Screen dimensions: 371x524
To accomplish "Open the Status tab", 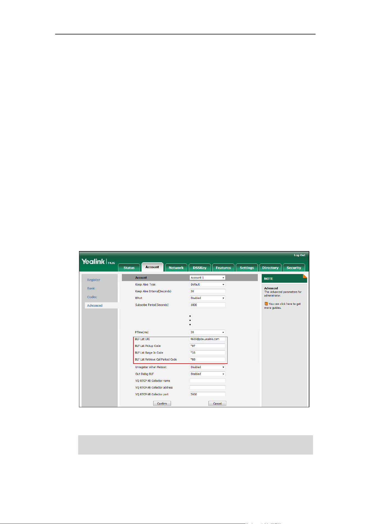I will (x=129, y=268).
